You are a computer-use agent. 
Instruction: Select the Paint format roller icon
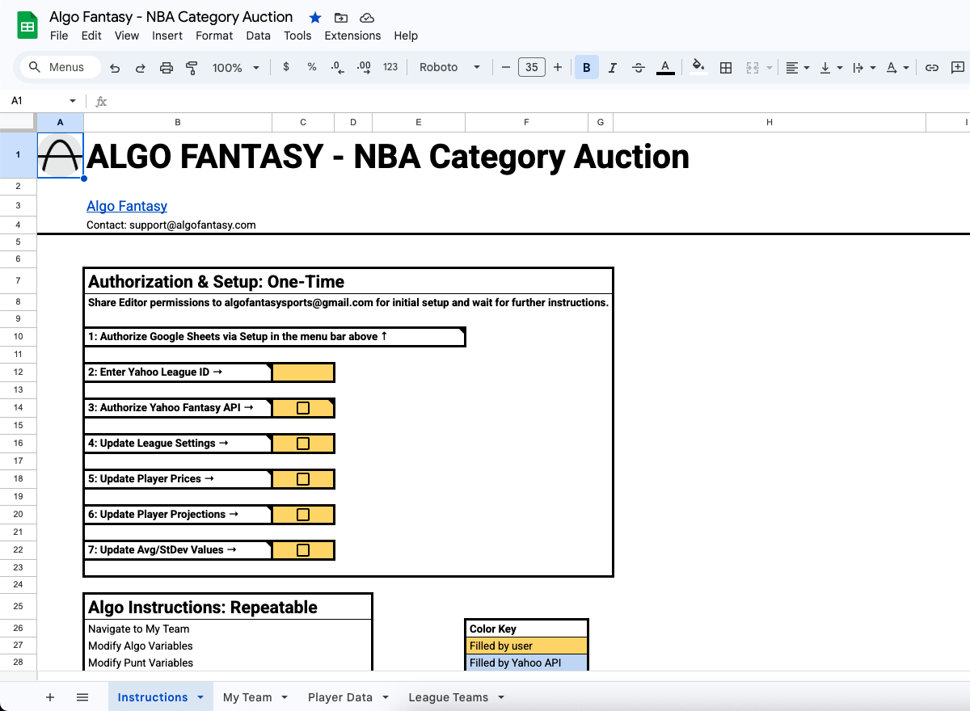[x=192, y=68]
